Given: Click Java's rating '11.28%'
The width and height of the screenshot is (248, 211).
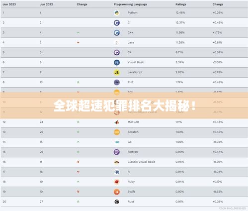Looking at the screenshot, I should [180, 42].
